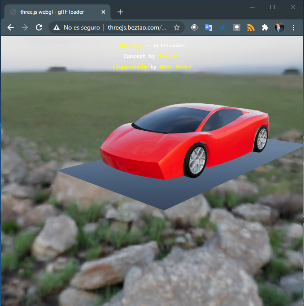Click the forward navigation arrow
Image resolution: width=304 pixels, height=306 pixels.
pyautogui.click(x=25, y=27)
